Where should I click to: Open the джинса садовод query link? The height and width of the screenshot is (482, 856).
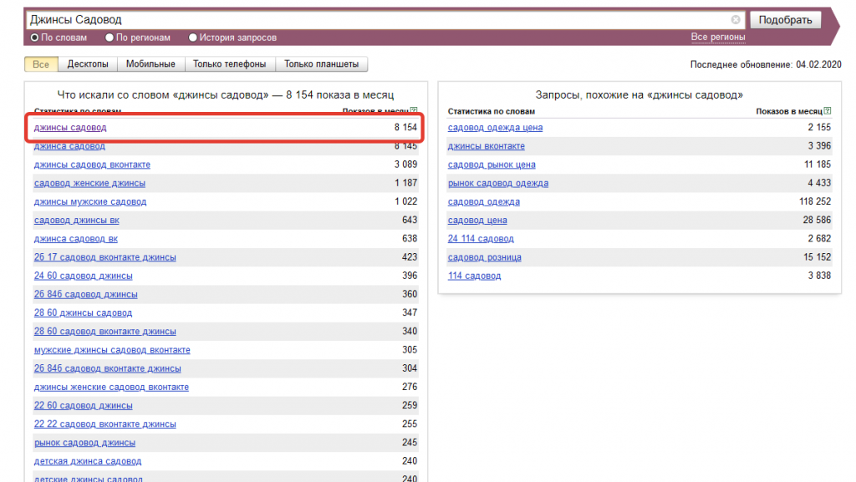[x=69, y=145]
